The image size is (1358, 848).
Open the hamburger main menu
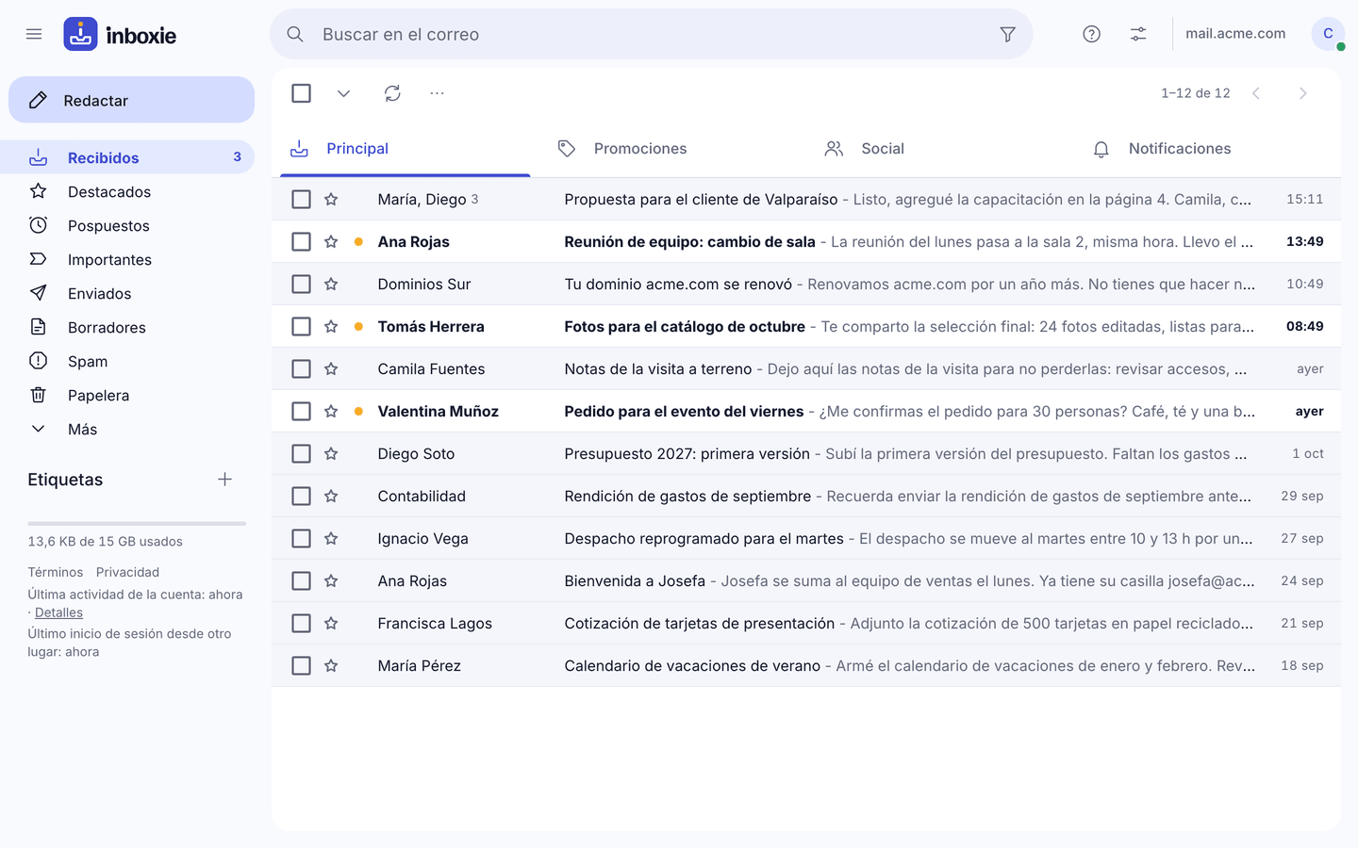coord(34,34)
